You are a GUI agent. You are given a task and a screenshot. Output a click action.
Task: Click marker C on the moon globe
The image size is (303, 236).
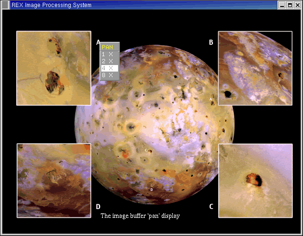pyautogui.click(x=146, y=150)
